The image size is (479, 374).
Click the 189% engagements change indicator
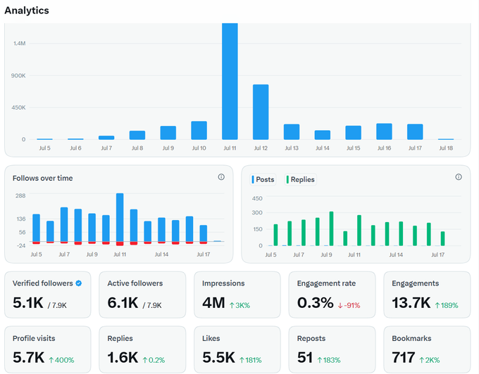447,305
